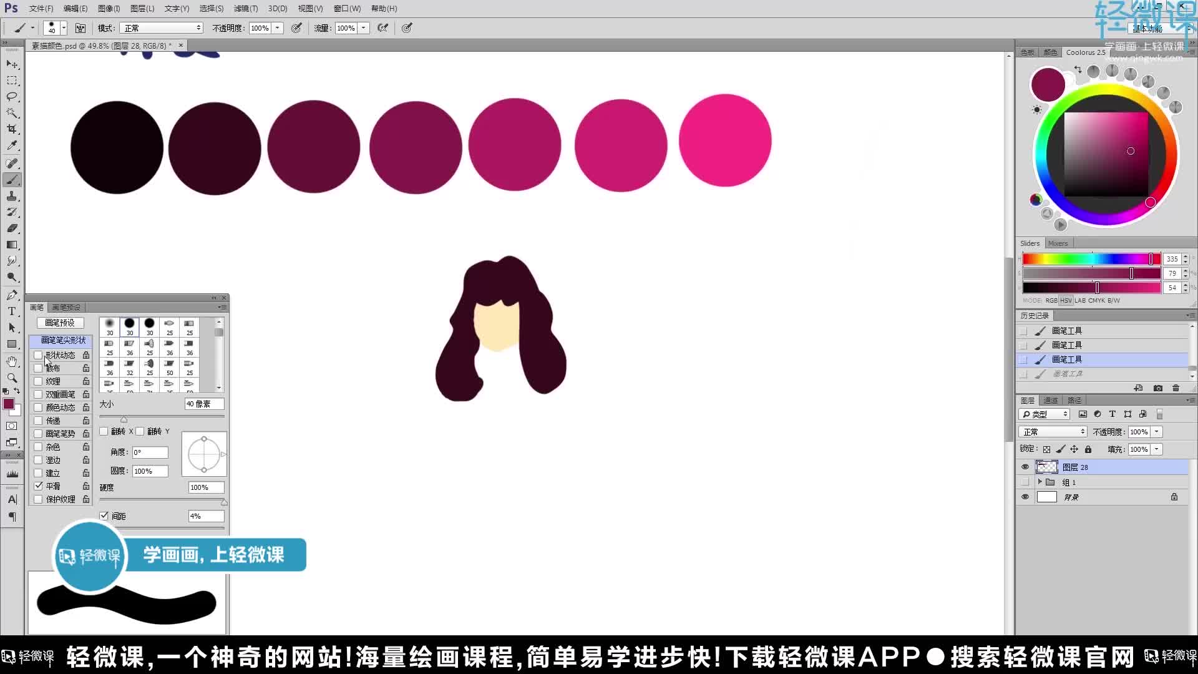Viewport: 1198px width, 674px height.
Task: Select the Type tool
Action: [12, 311]
